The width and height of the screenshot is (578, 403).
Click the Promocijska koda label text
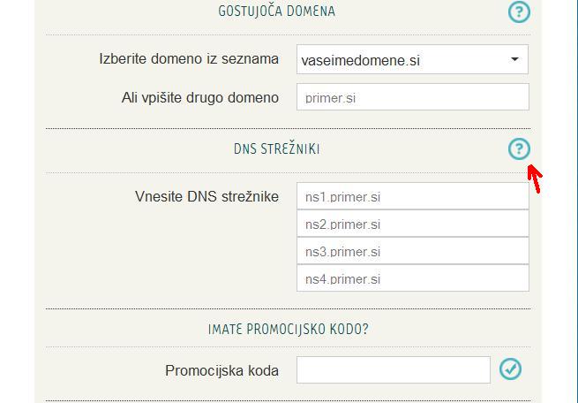221,370
